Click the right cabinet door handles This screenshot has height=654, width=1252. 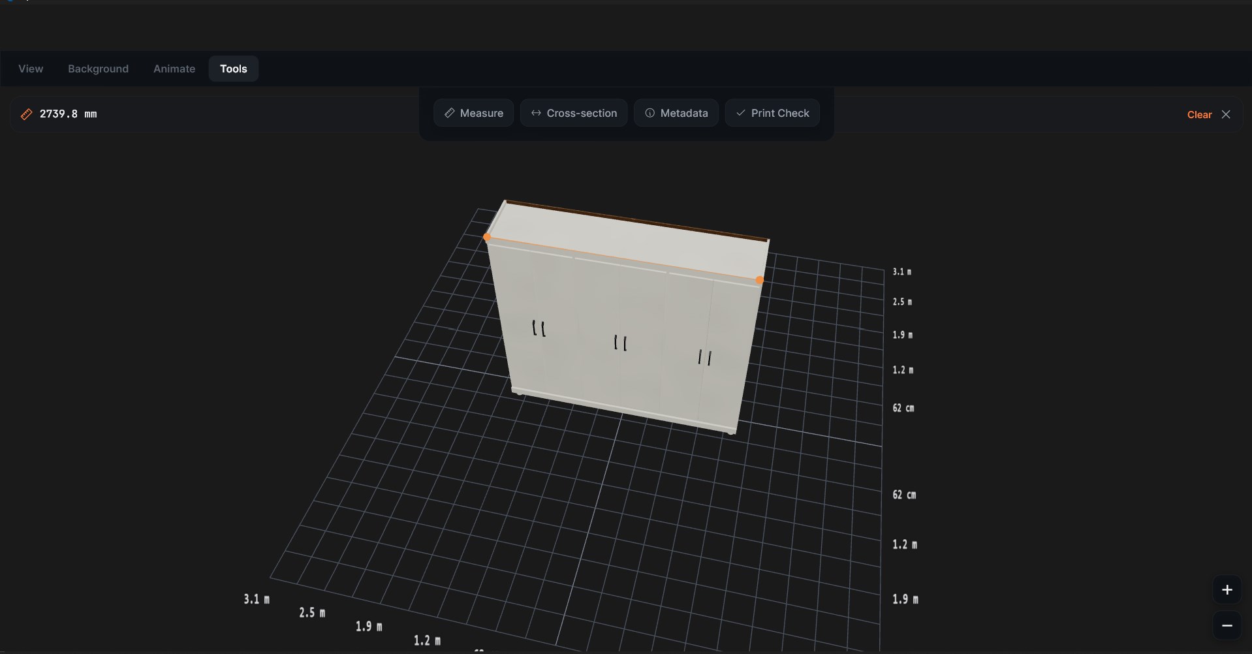704,357
